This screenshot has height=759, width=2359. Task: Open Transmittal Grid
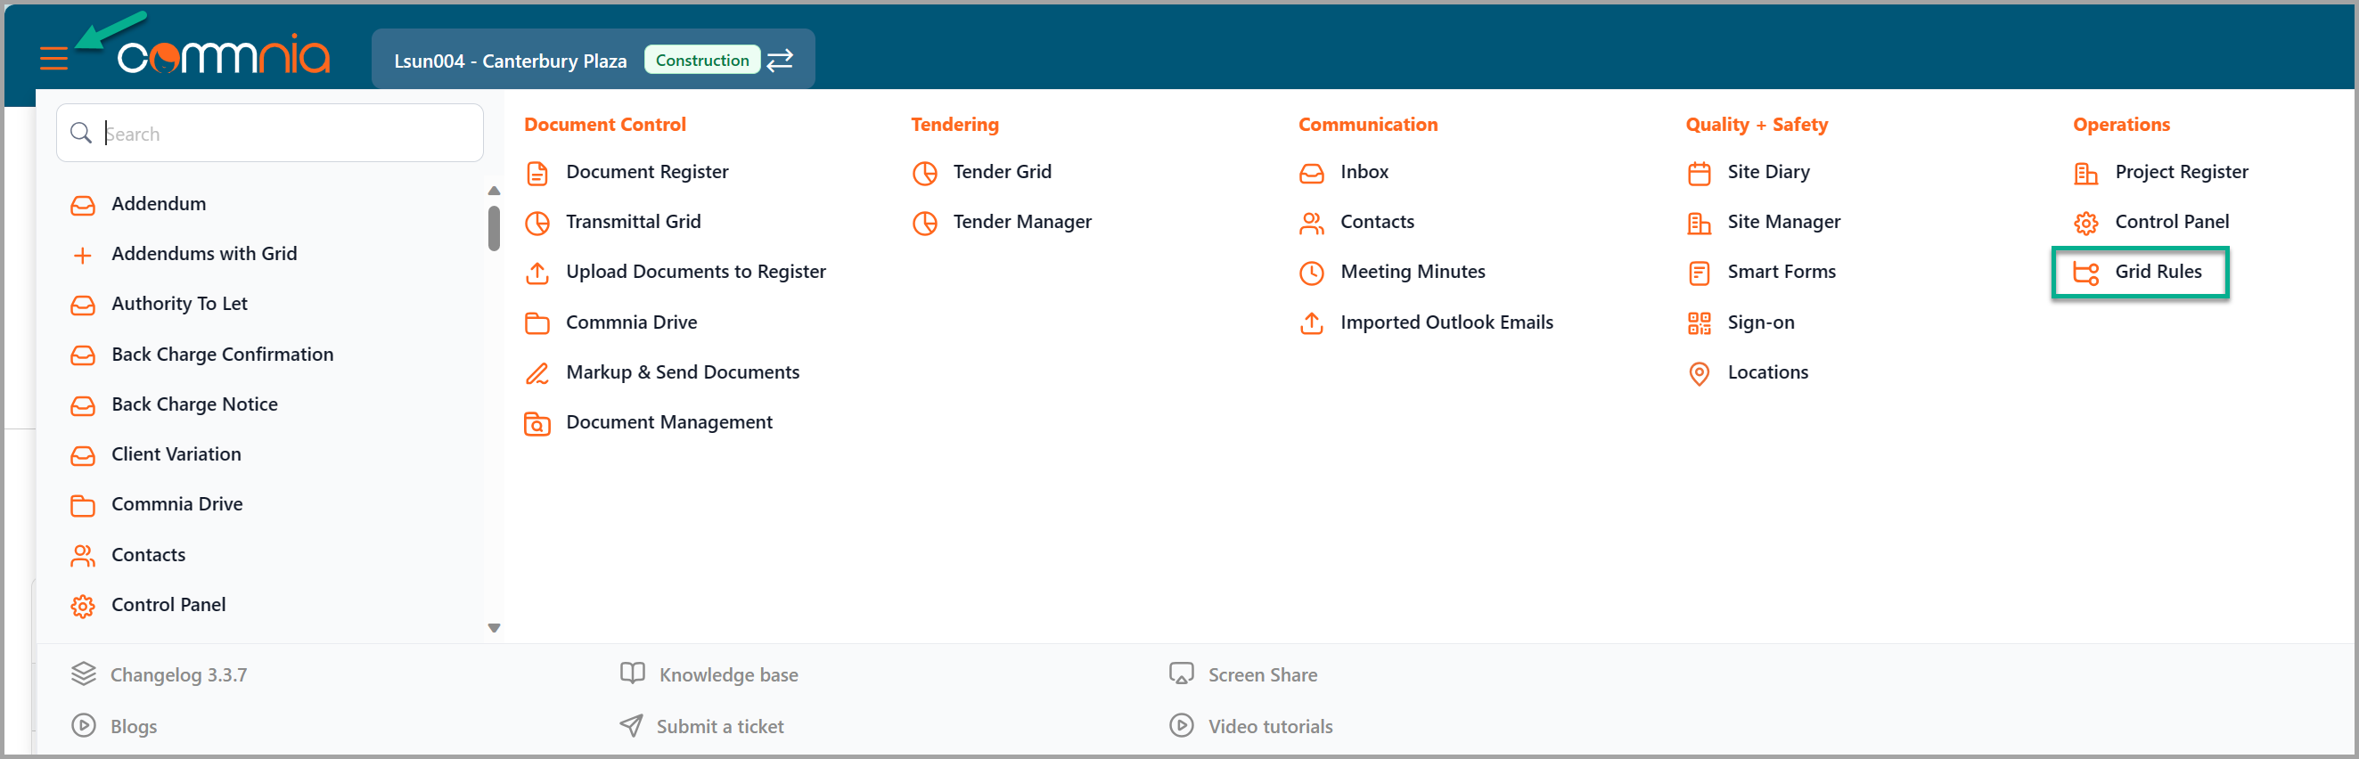point(633,222)
